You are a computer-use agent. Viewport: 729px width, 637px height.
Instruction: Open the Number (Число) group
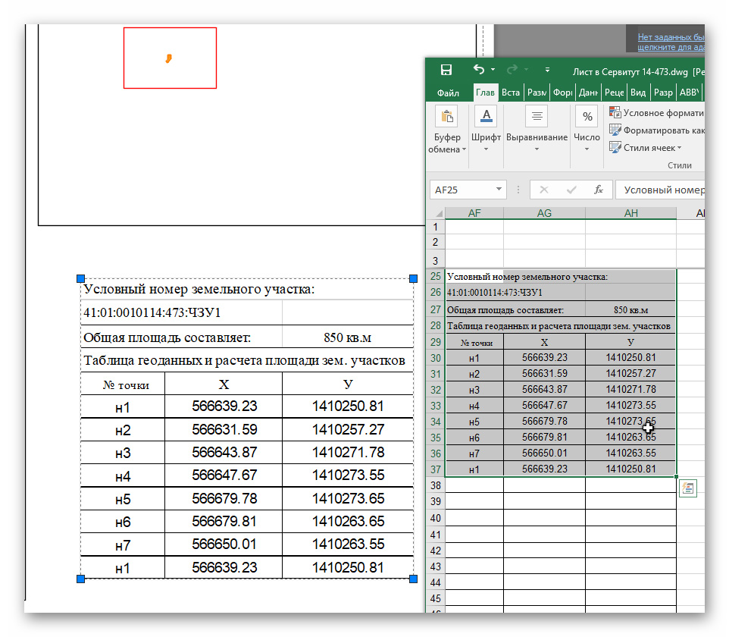click(587, 129)
